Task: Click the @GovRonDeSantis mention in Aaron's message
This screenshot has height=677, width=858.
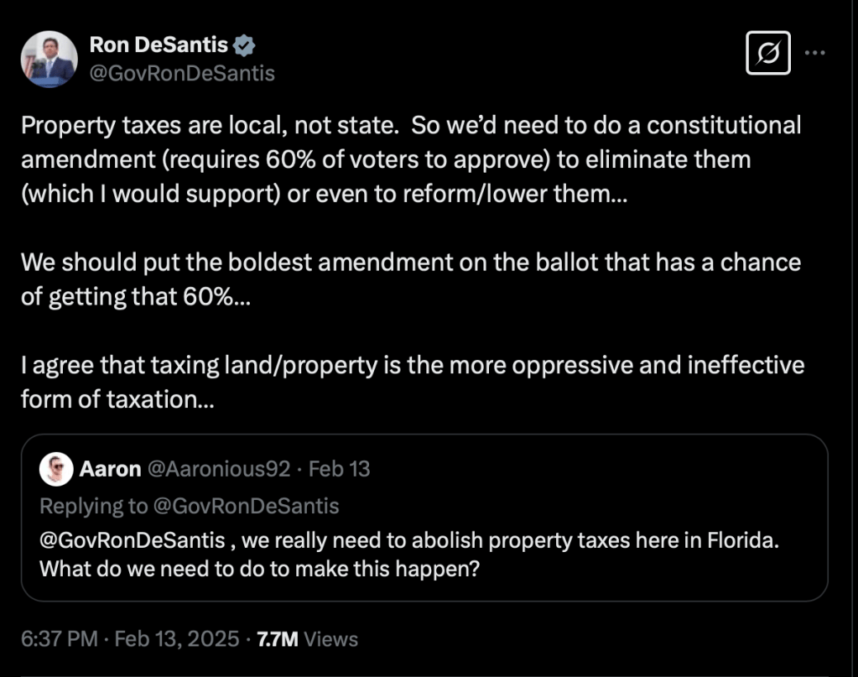Action: (132, 538)
